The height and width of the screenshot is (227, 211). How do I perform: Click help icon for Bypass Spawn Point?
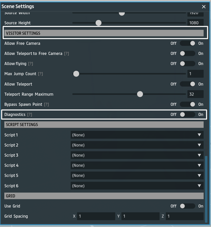pos(46,105)
